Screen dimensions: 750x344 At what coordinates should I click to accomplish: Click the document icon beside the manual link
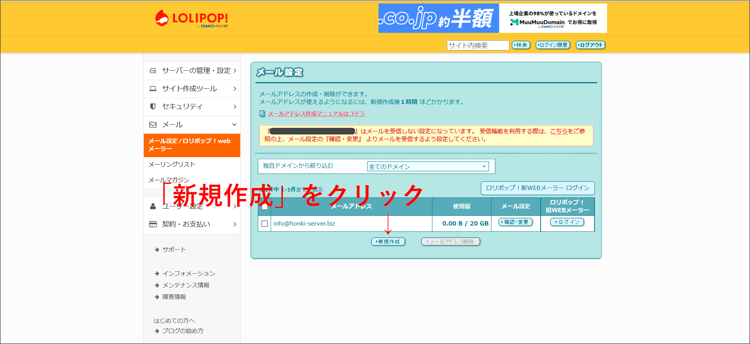pyautogui.click(x=262, y=114)
